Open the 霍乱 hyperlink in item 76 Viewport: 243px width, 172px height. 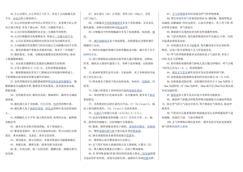[x=152, y=95]
